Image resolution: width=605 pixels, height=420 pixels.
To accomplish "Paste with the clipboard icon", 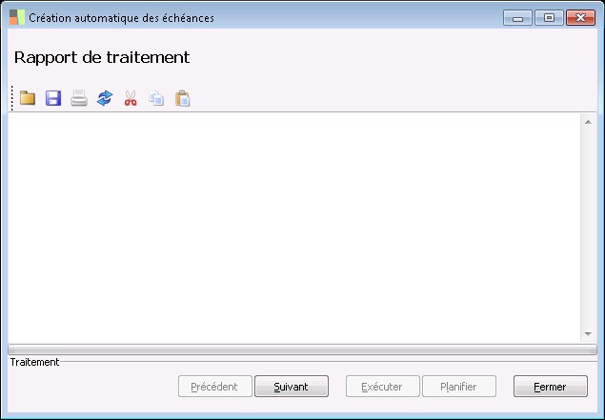I will 182,98.
